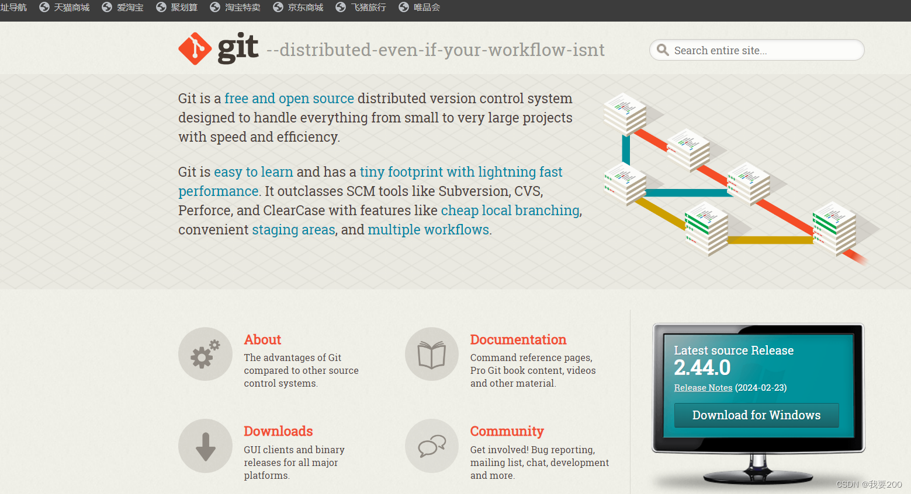Open the 飞猪旅行 bookmark
This screenshot has width=911, height=494.
coord(368,7)
